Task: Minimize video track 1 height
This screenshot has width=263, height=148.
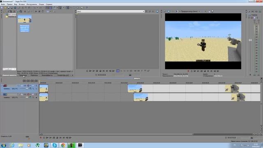Action: click(2, 85)
